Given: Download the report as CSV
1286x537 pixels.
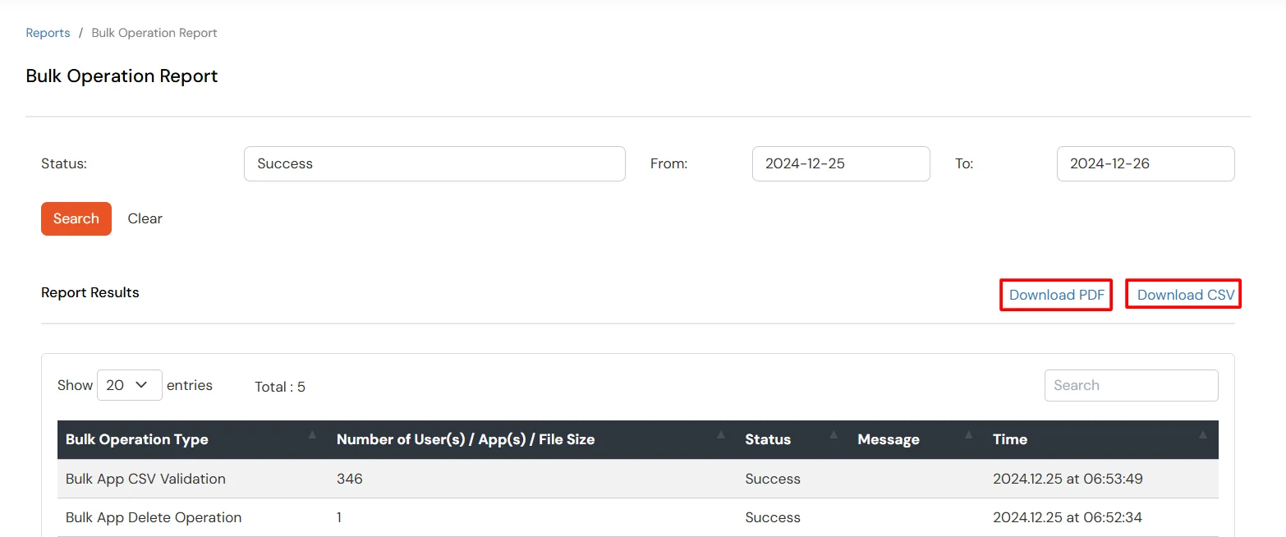Looking at the screenshot, I should pyautogui.click(x=1183, y=294).
